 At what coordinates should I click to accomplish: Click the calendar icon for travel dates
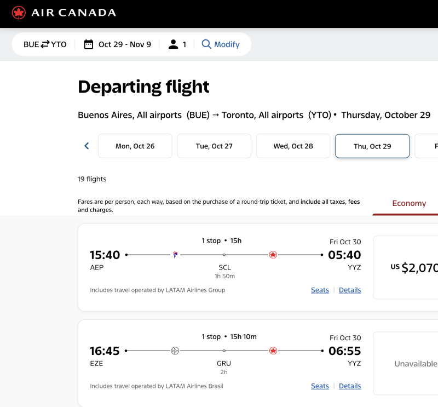tap(89, 44)
